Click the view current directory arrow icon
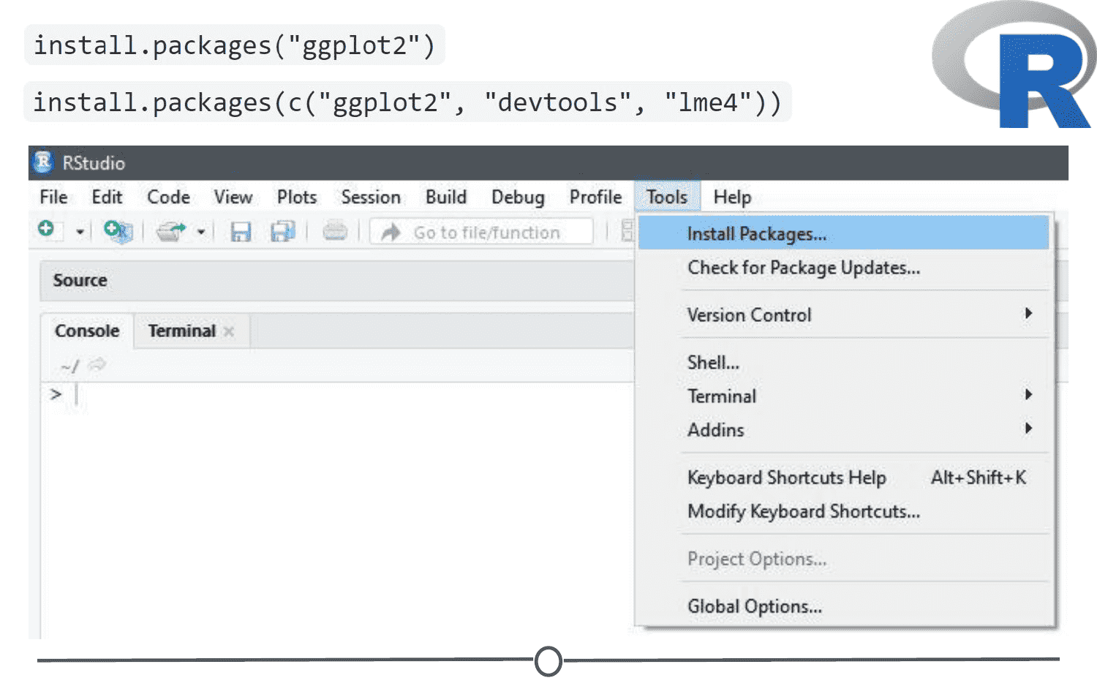The height and width of the screenshot is (686, 1097). tap(97, 364)
